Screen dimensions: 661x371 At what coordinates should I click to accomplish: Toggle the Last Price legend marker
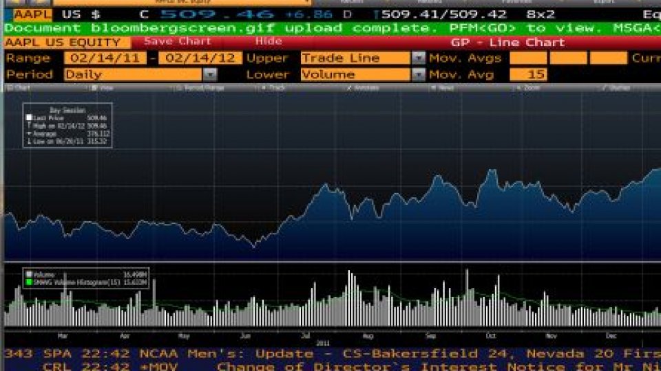(29, 118)
